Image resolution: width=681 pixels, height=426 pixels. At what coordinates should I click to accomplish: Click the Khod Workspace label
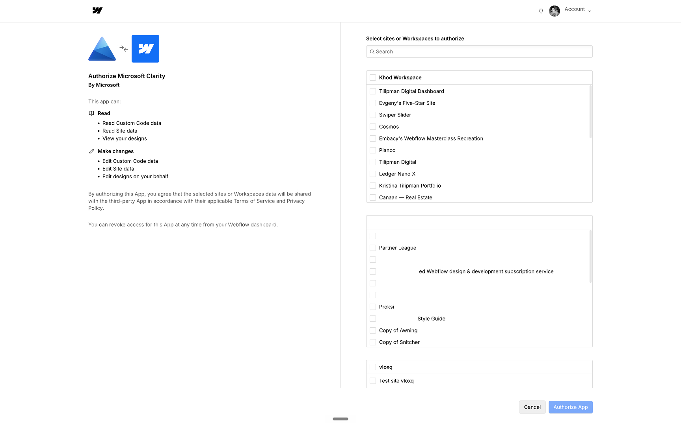(400, 77)
